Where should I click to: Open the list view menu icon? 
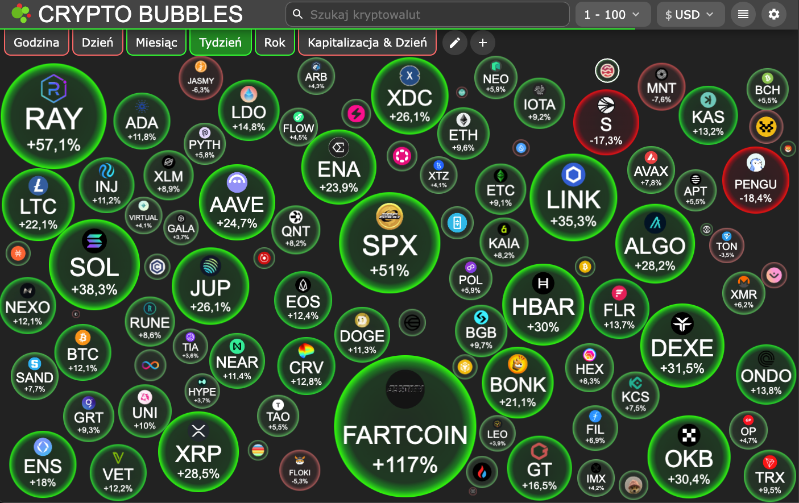[743, 14]
